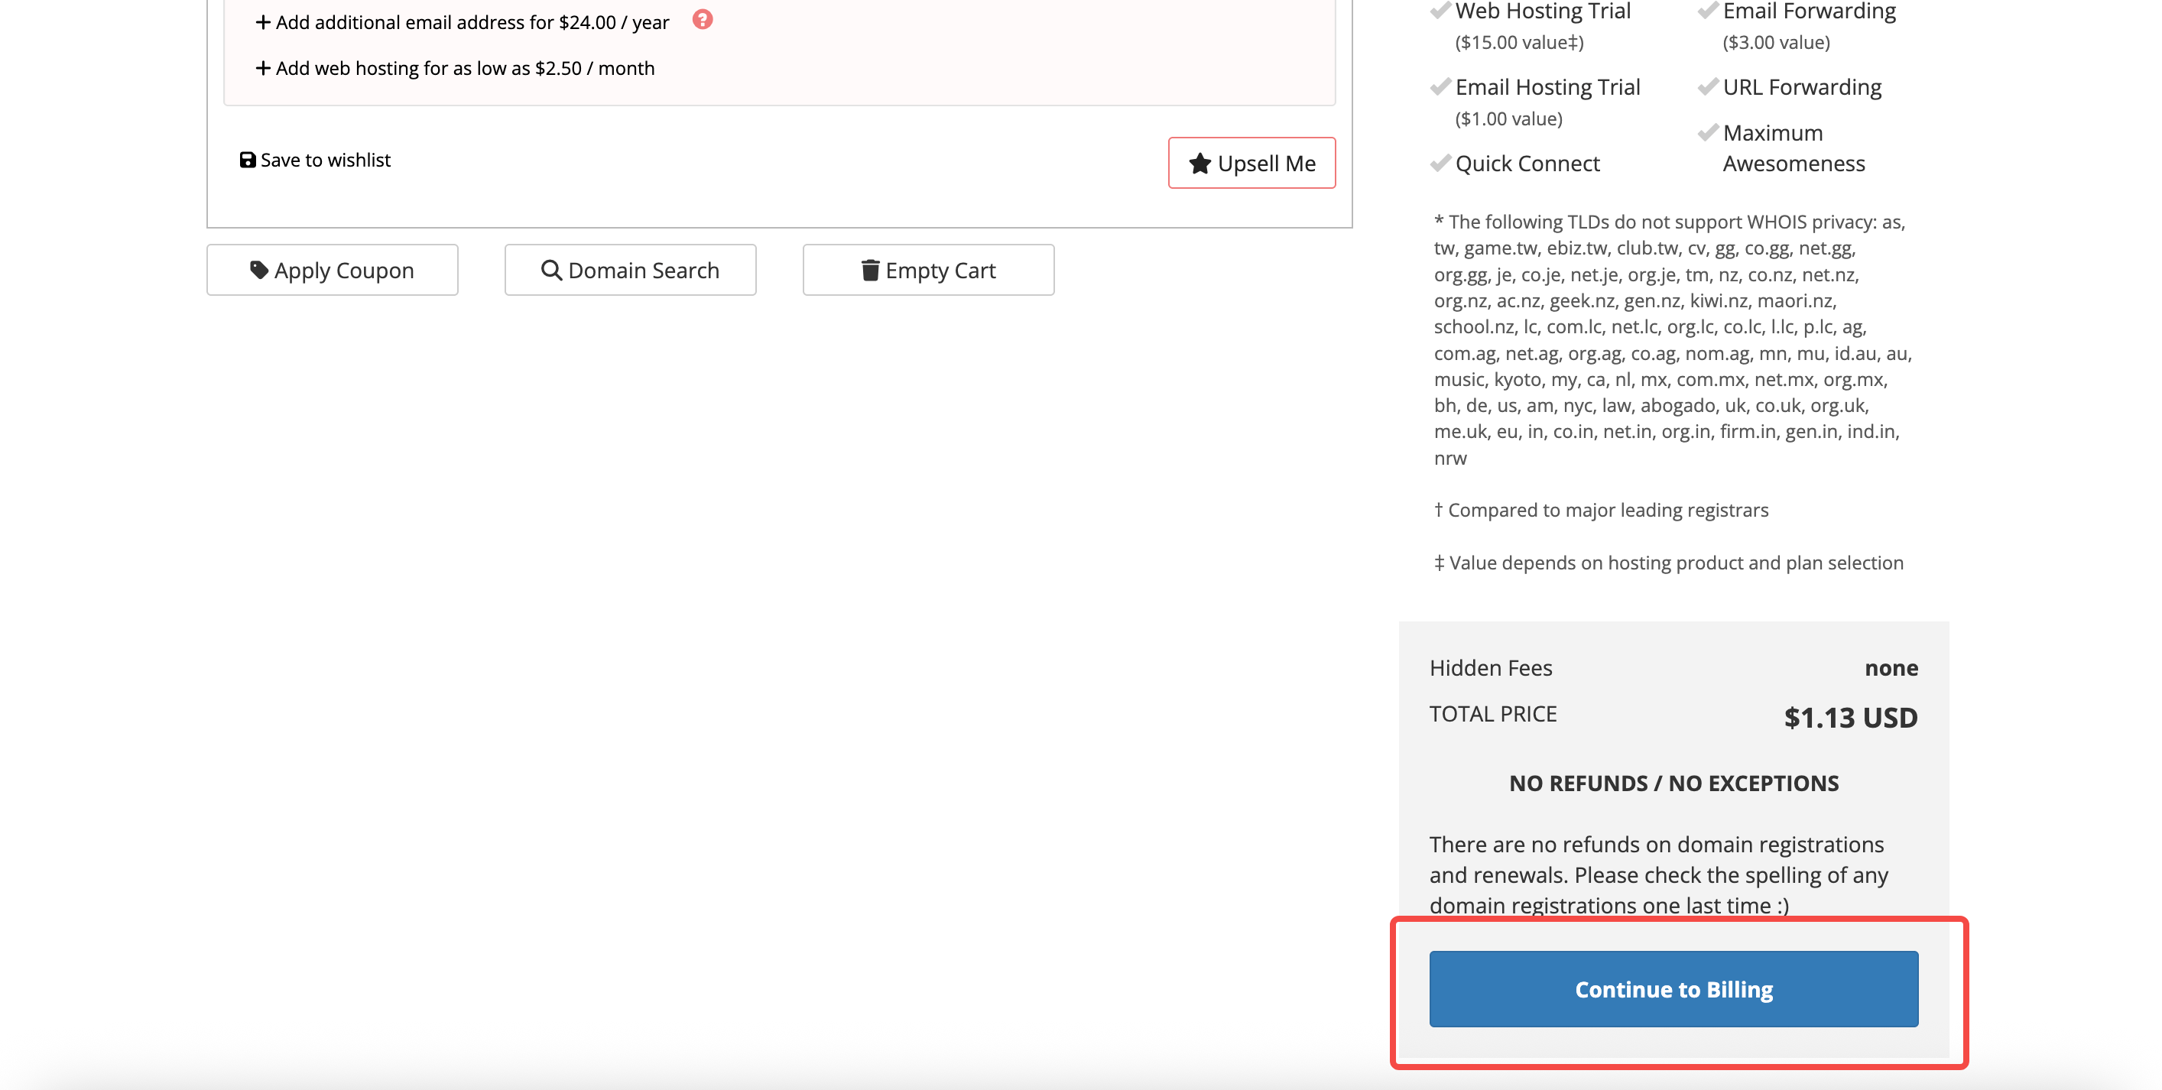Screen dimensions: 2162x1090
Task: Click the Continue to Billing button
Action: [1673, 988]
